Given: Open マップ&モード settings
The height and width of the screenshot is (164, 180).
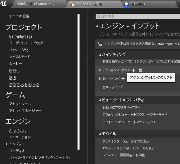Looking at the screenshot, I should tap(20, 57).
